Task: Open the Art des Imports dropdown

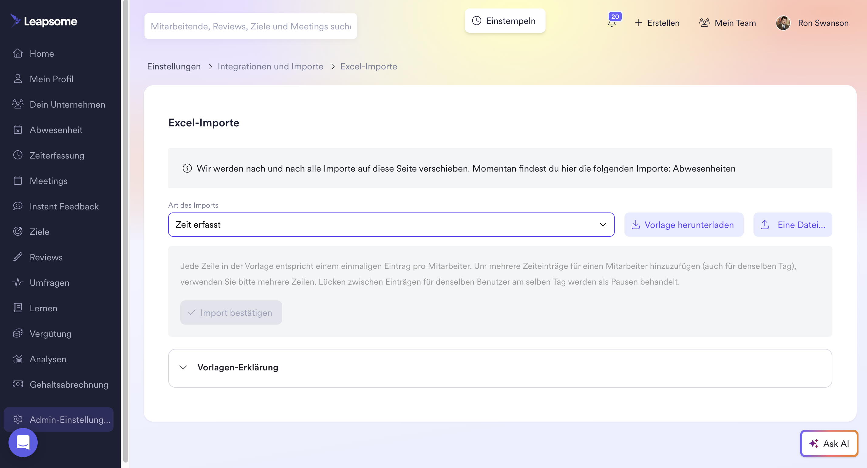Action: tap(391, 224)
